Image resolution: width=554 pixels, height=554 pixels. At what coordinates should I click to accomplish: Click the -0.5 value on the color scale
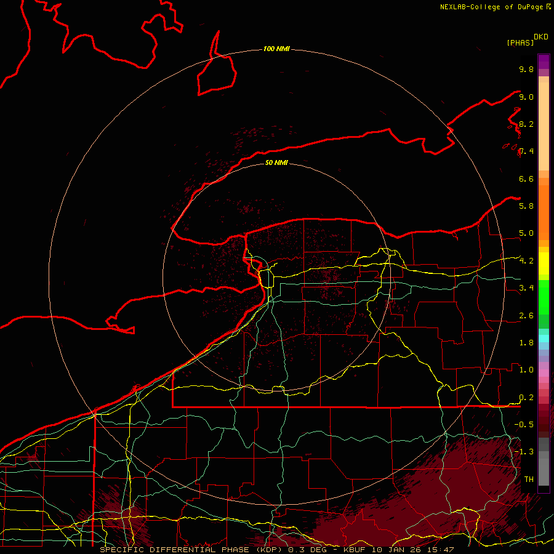524,424
